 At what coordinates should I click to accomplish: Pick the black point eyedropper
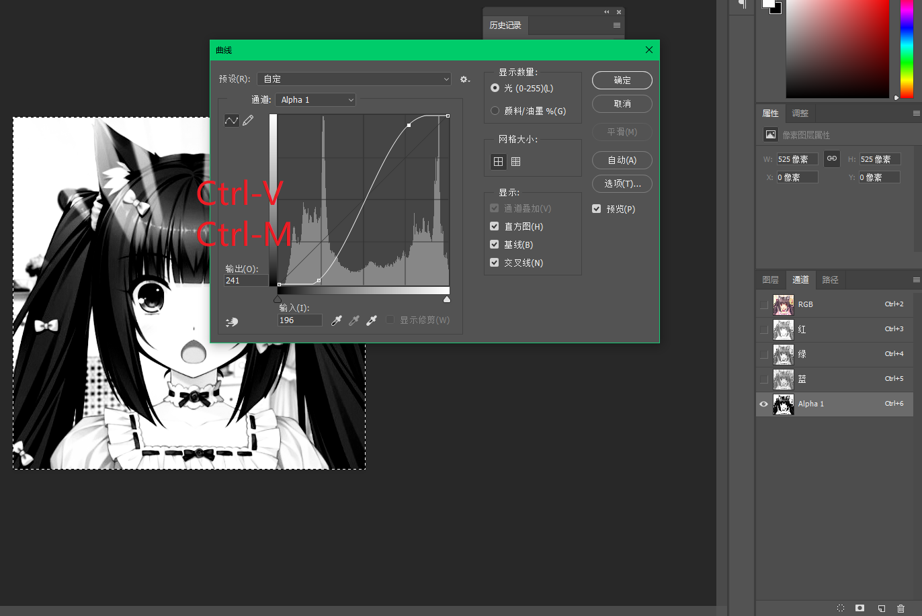pyautogui.click(x=337, y=320)
